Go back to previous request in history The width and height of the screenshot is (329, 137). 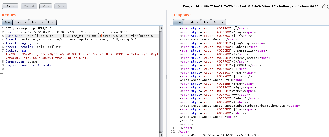coord(44,6)
